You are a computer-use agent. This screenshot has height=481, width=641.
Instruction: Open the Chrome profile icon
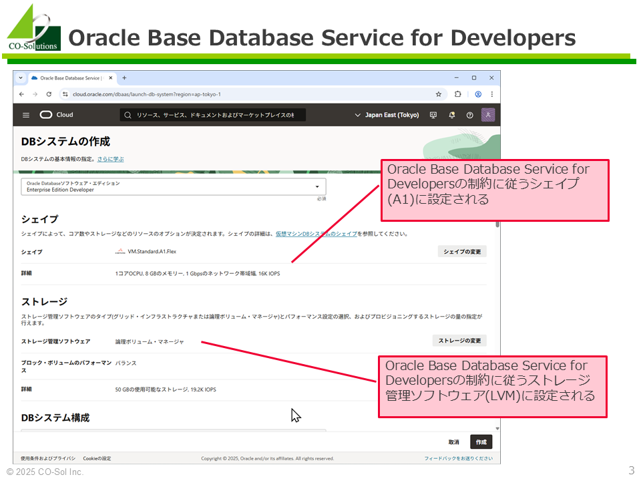[x=478, y=94]
